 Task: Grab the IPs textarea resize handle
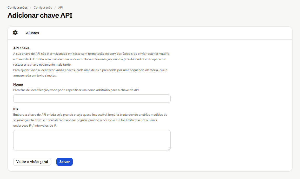(169, 149)
